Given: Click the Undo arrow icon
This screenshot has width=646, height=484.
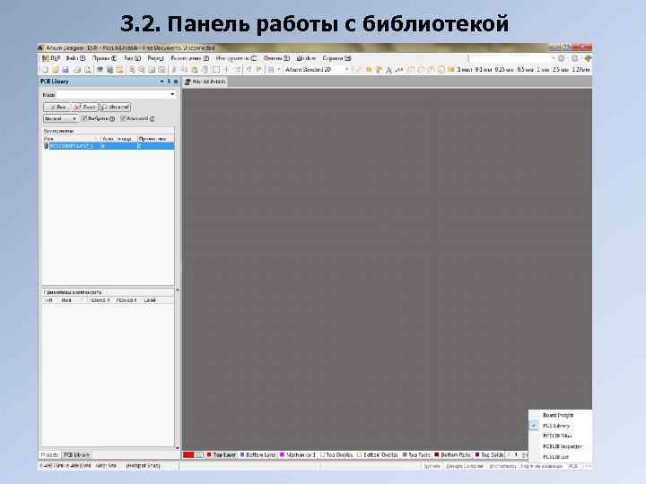Looking at the screenshot, I should coord(249,70).
